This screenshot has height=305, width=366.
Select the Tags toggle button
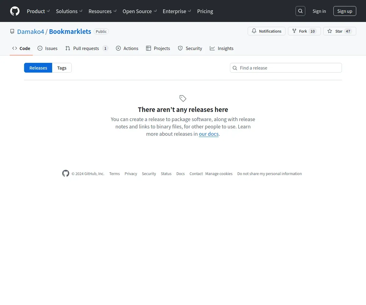tap(62, 68)
